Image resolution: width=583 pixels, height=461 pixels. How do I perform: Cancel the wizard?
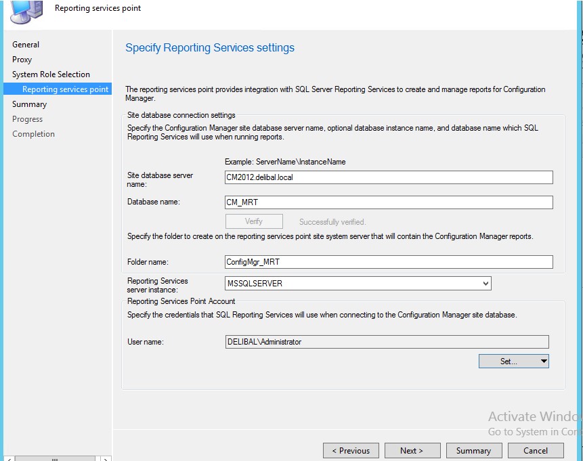535,451
